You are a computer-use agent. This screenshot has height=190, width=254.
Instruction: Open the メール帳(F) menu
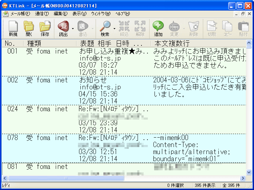tap(20, 14)
